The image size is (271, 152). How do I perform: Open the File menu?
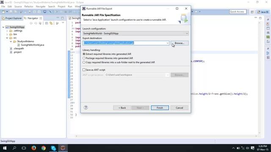click(x=3, y=7)
